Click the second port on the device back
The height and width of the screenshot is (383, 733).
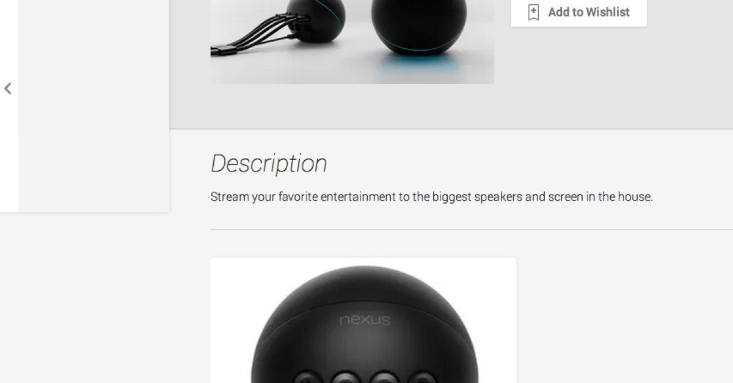coord(347,376)
